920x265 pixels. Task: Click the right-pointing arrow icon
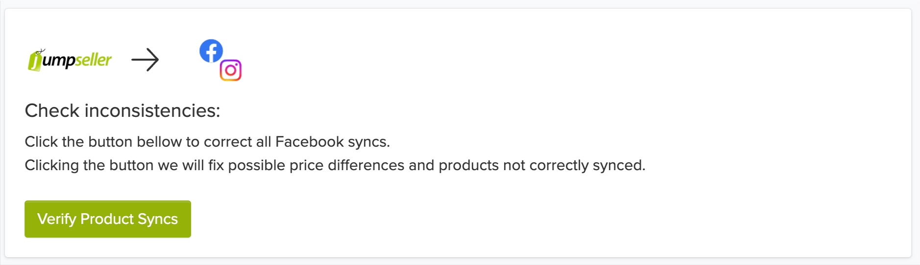point(145,60)
